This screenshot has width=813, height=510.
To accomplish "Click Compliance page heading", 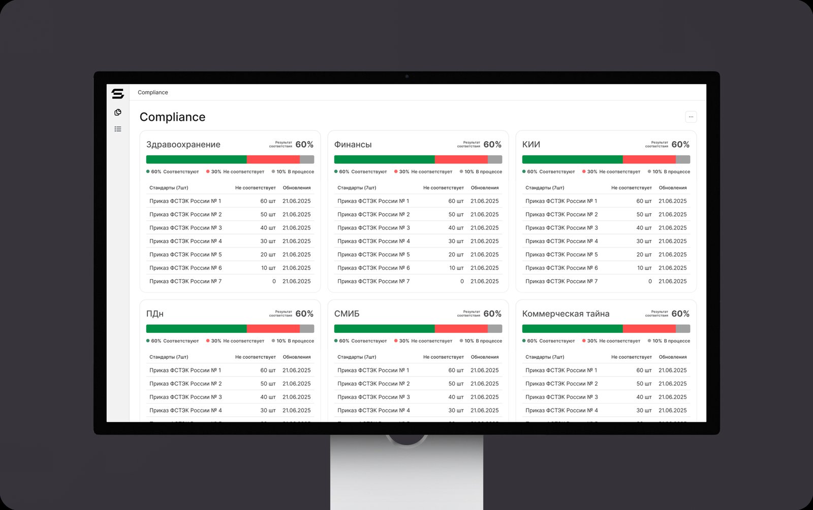I will pos(172,117).
